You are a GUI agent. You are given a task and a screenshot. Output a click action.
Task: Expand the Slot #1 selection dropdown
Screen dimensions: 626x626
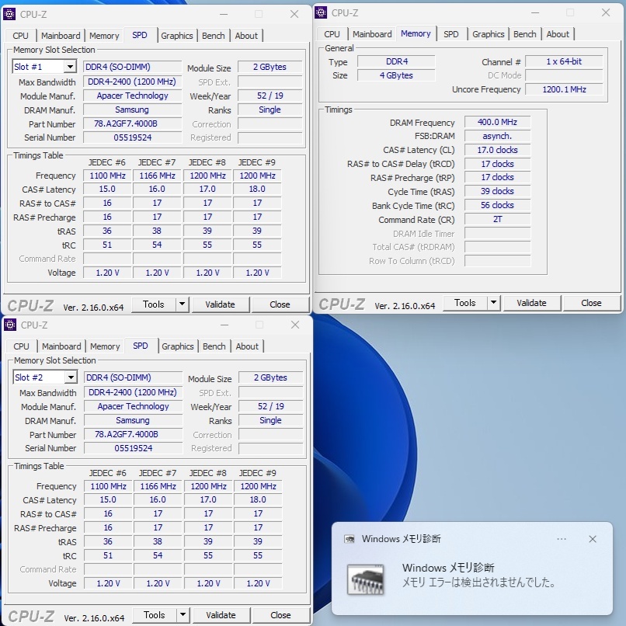[70, 68]
